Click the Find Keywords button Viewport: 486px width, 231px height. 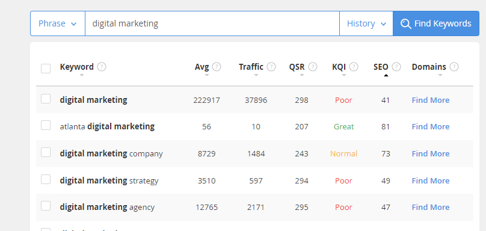pos(436,23)
